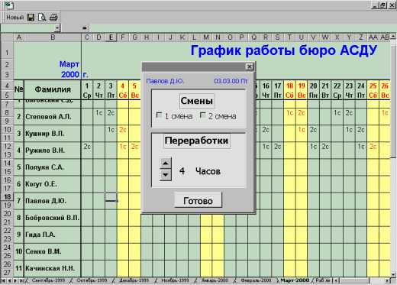This screenshot has height=285, width=397.
Task: Enable the 2 смена checkbox
Action: [203, 115]
